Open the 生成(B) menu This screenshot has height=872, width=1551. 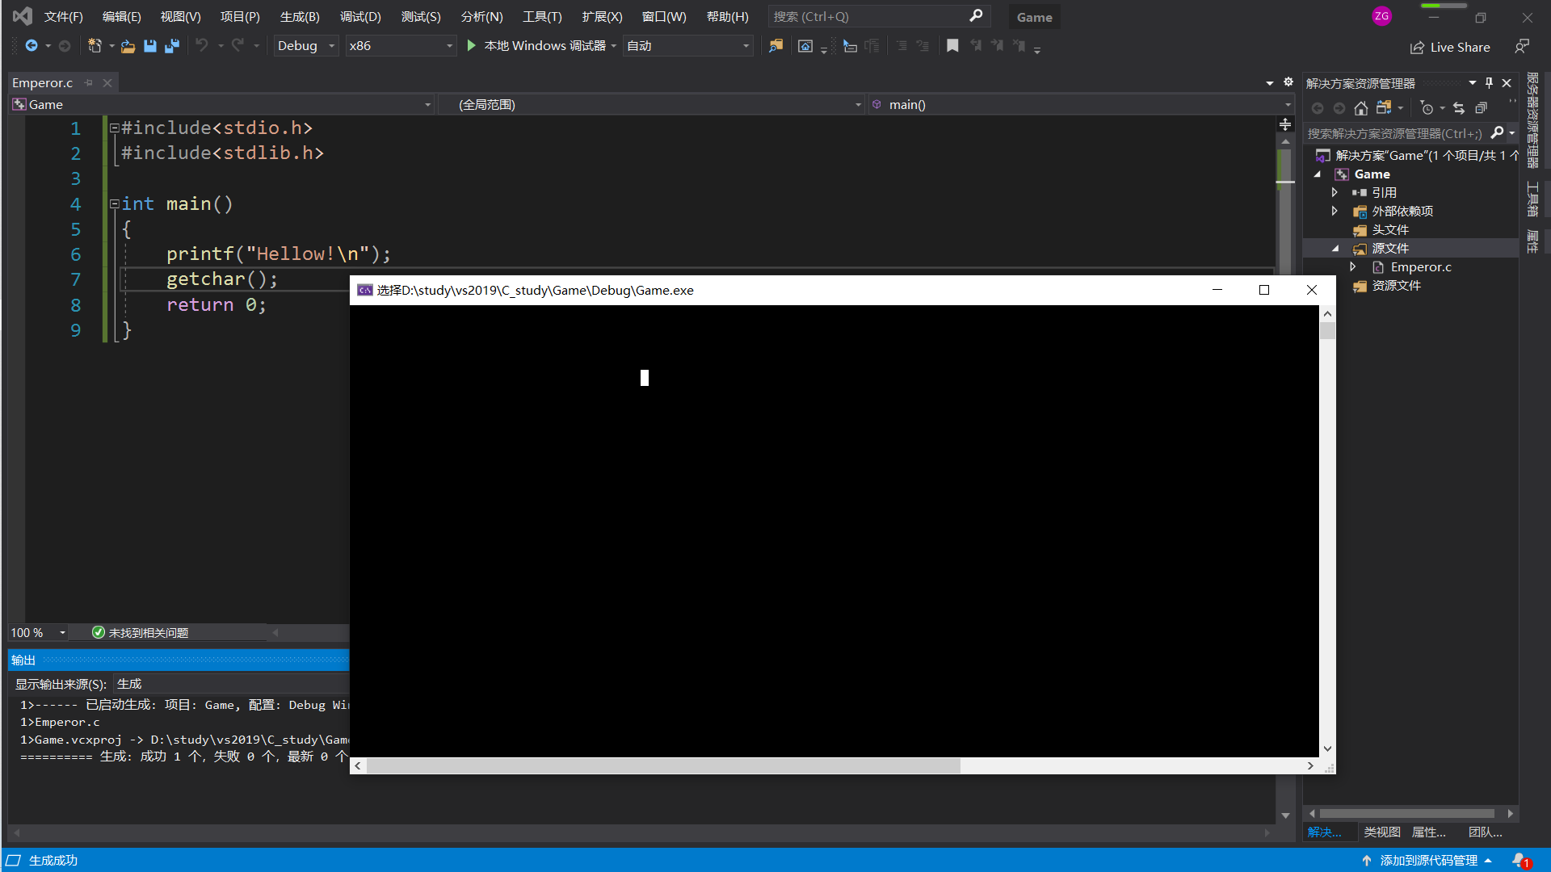tap(300, 16)
